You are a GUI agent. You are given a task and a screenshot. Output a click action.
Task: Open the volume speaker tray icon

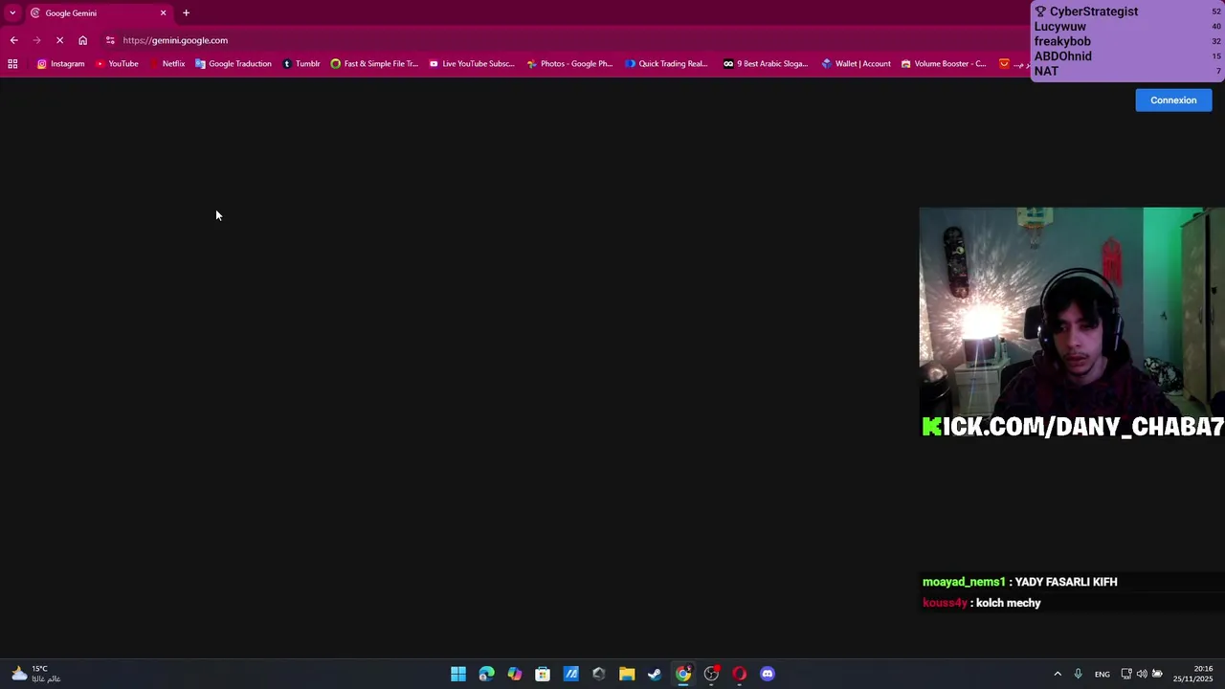(1142, 674)
